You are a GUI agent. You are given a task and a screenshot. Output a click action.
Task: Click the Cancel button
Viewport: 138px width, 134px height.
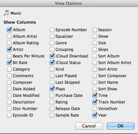point(89,126)
